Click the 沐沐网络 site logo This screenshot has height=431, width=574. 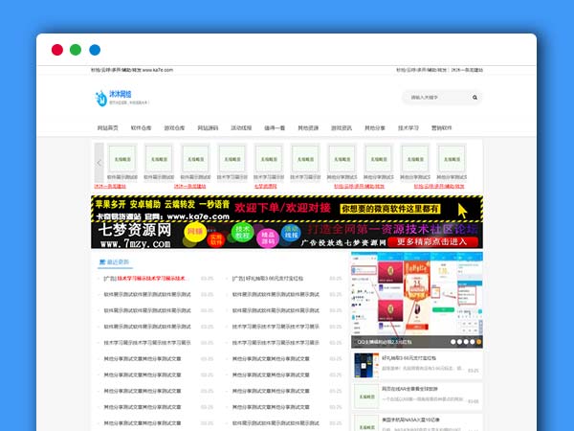121,98
